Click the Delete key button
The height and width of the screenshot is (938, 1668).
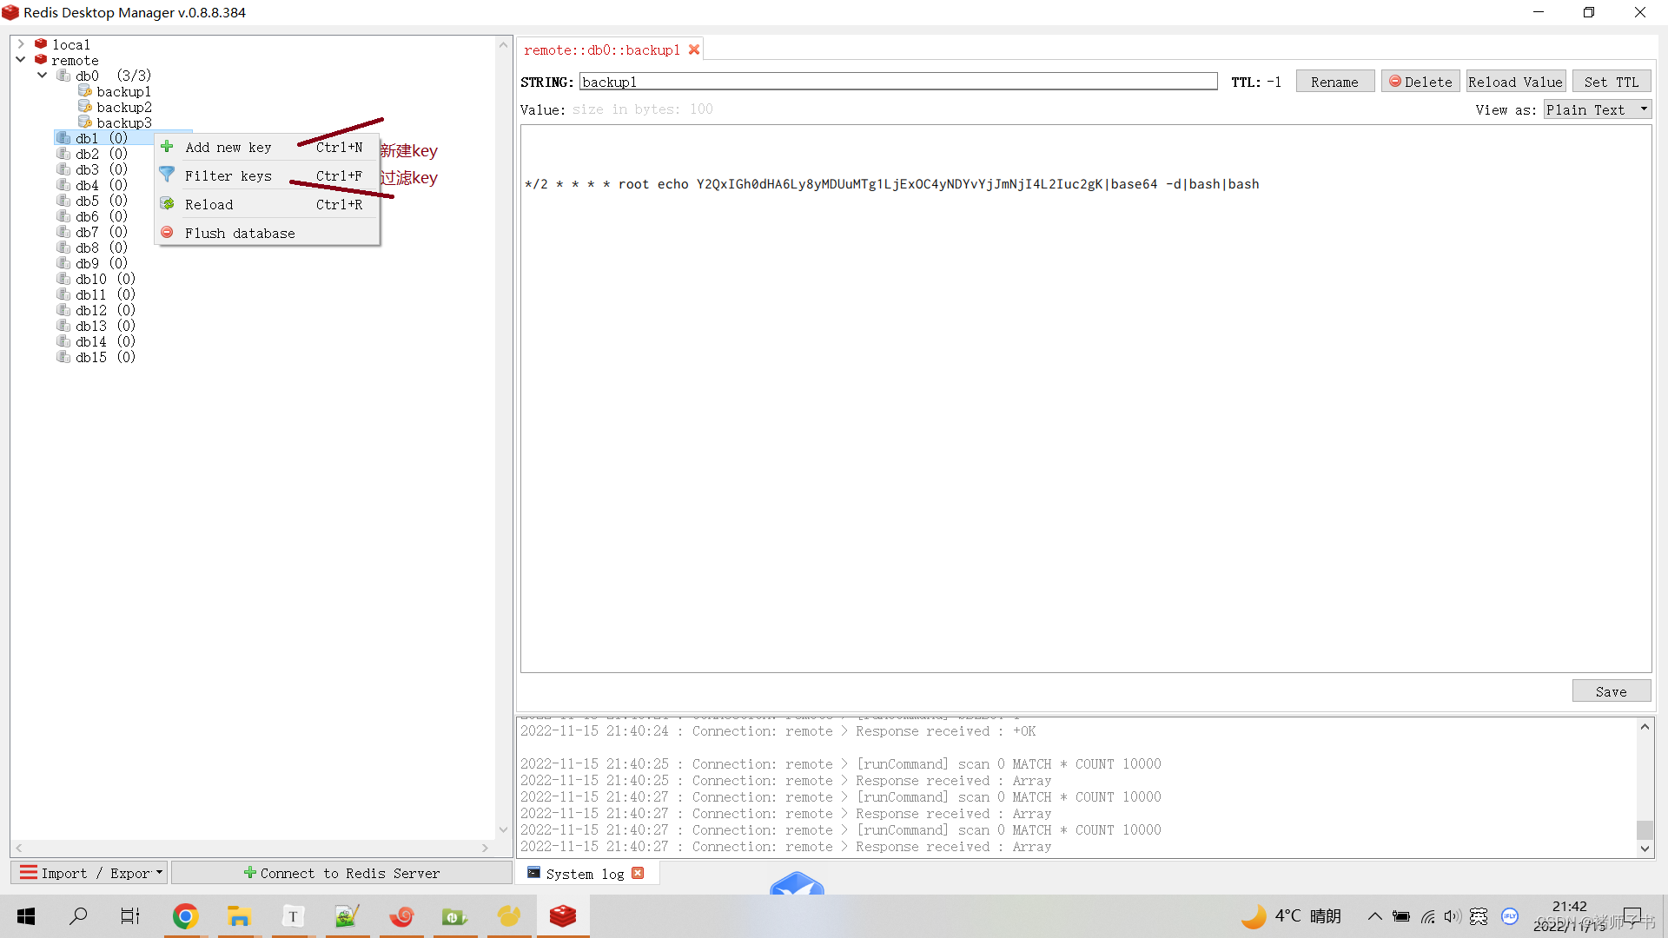tap(1420, 82)
